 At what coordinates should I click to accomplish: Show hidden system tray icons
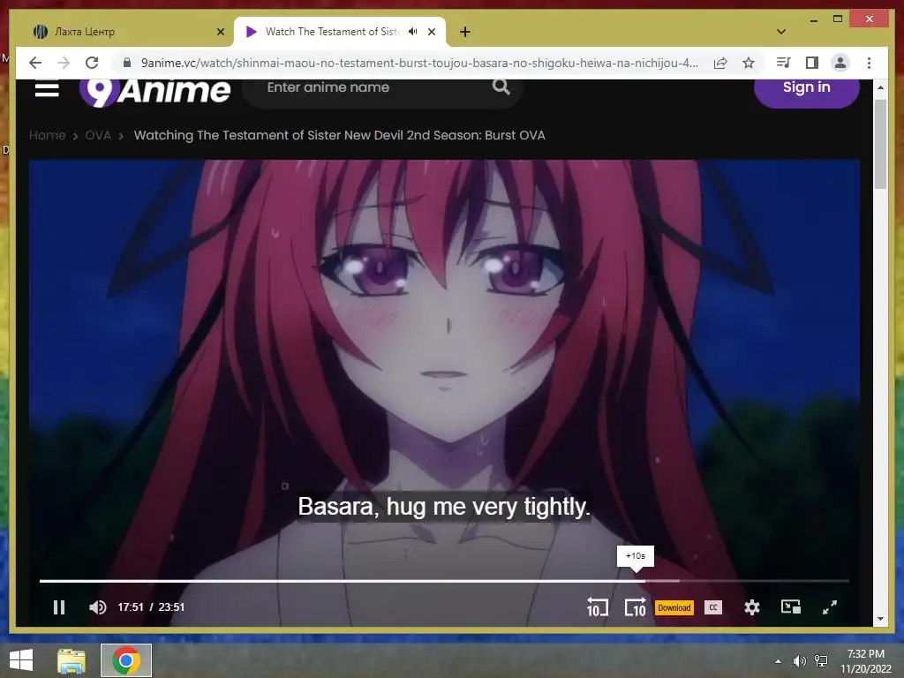(779, 661)
